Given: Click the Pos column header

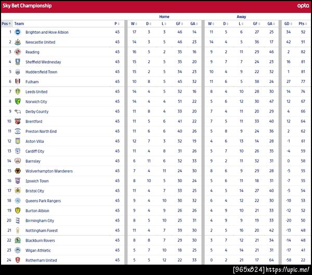Looking at the screenshot, I should coord(5,23).
